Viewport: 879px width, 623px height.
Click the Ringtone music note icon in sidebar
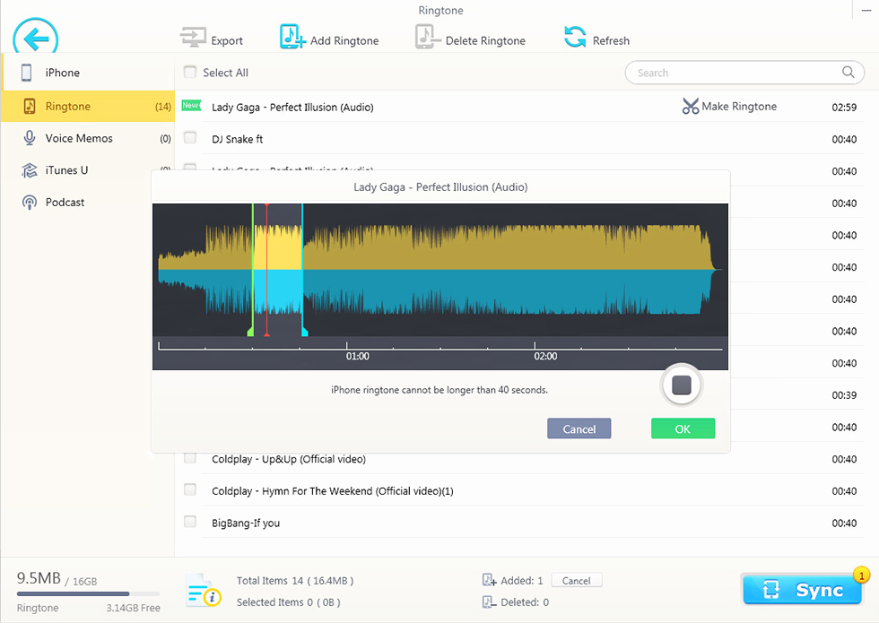pyautogui.click(x=29, y=106)
